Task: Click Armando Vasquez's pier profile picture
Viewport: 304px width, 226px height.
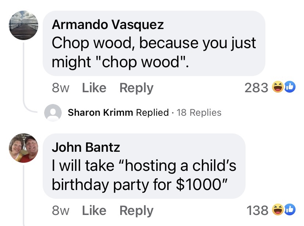Action: (24, 25)
